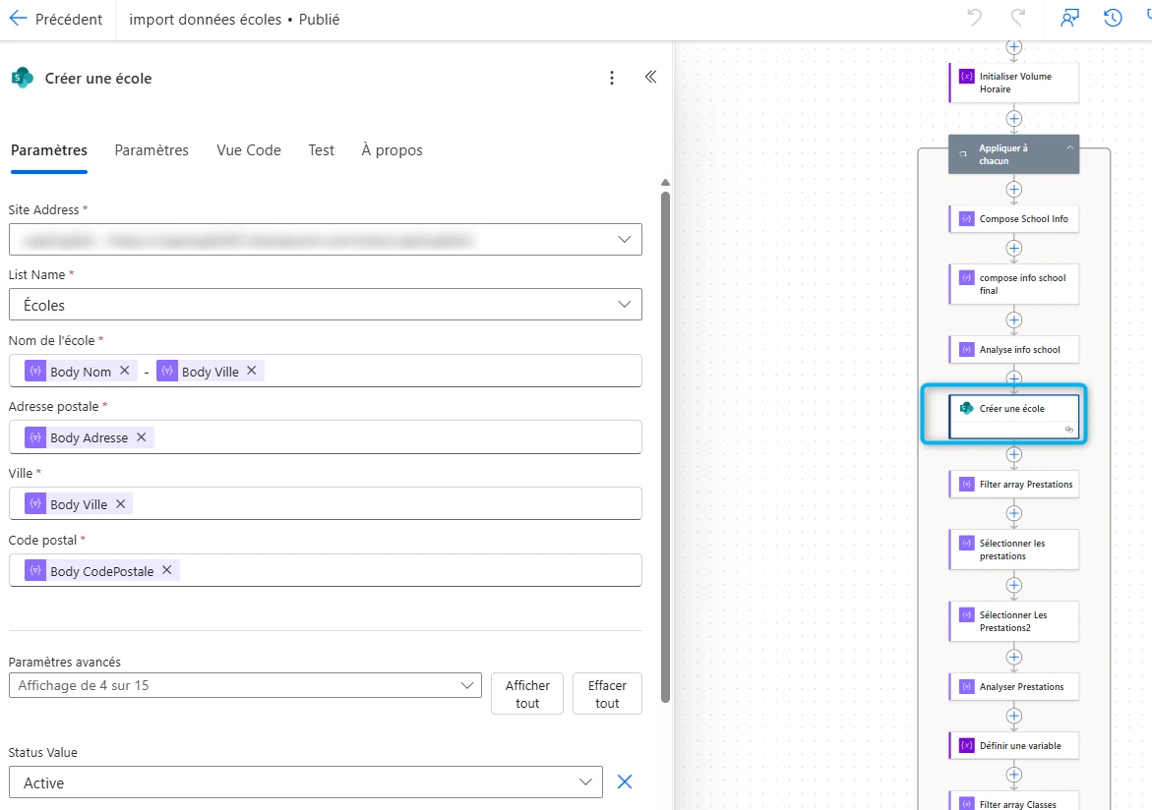Screen dimensions: 1152x810
Task: Click the Ville input field
Action: click(326, 503)
